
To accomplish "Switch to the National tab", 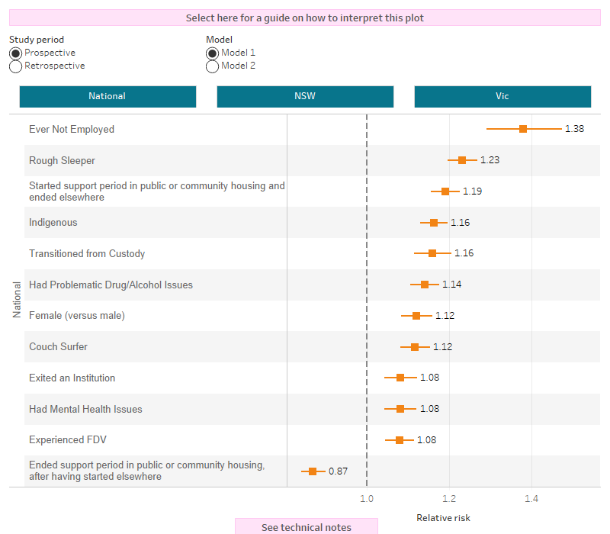I will point(107,96).
